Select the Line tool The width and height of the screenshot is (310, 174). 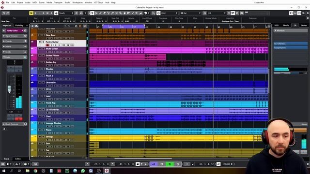(x=133, y=13)
